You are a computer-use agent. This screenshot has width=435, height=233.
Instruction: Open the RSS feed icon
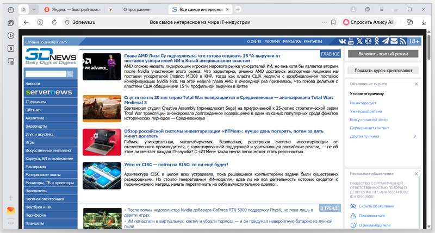point(403,41)
